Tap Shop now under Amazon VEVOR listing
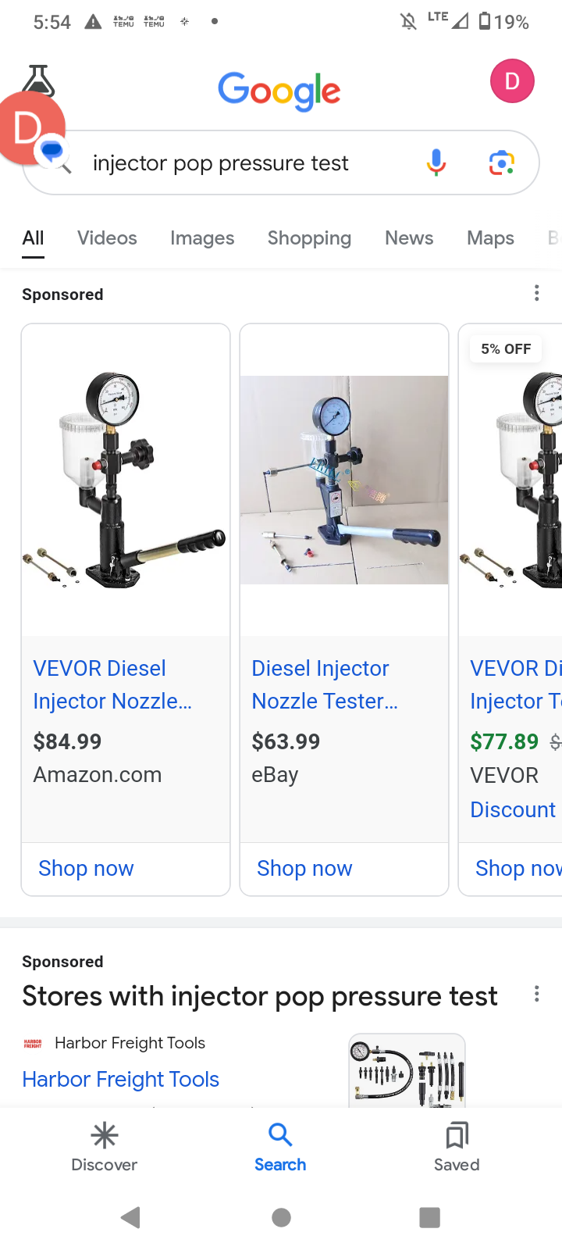 pyautogui.click(x=86, y=868)
